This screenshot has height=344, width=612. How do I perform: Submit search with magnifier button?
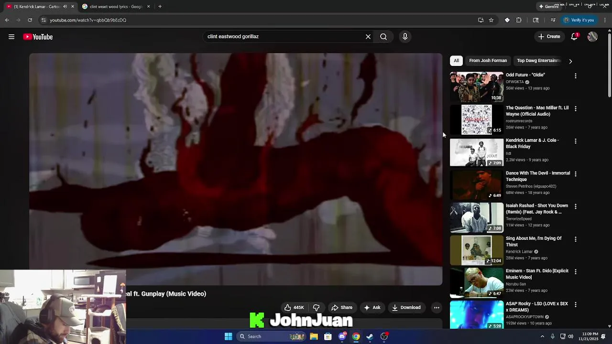point(383,37)
